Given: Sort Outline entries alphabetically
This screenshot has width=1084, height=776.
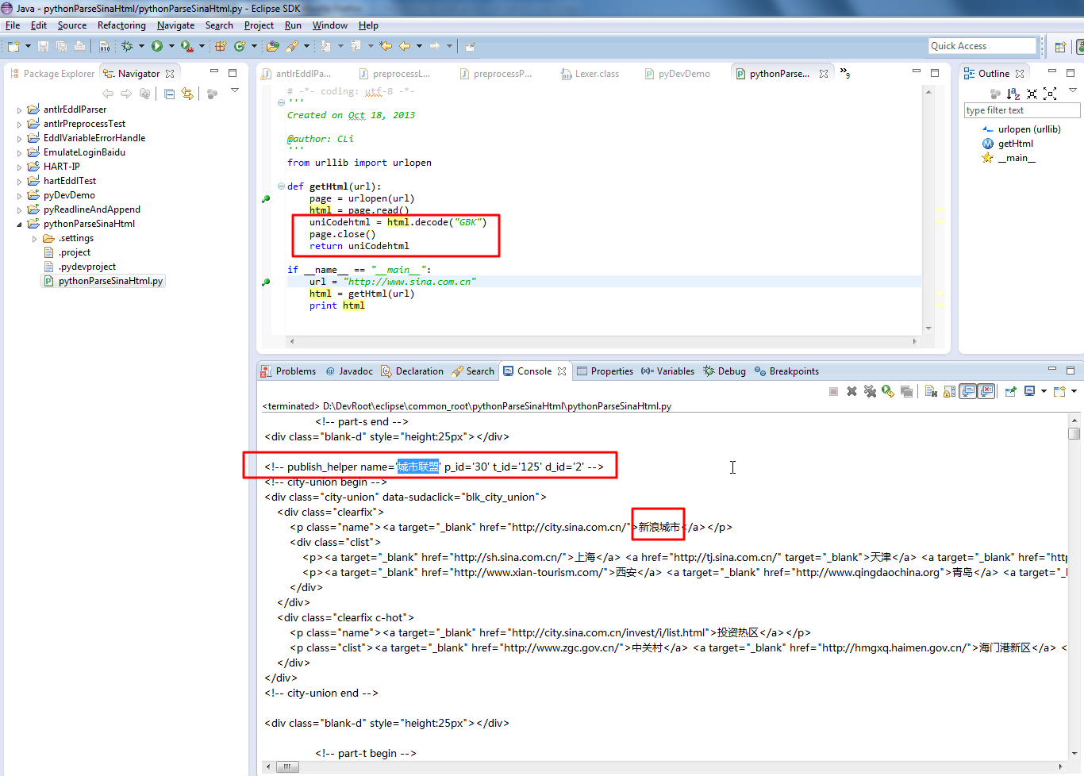Looking at the screenshot, I should pos(1013,94).
